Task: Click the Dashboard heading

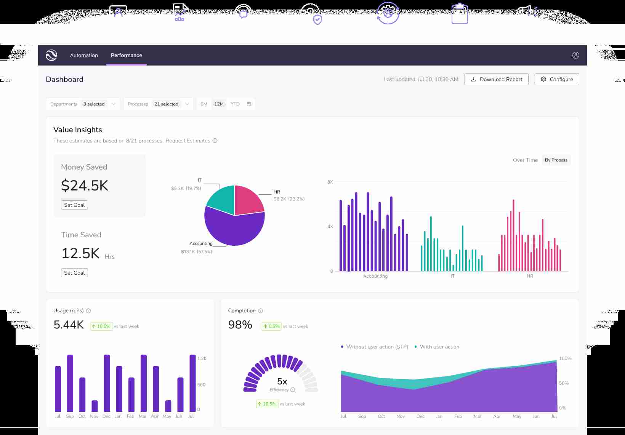Action: coord(64,79)
